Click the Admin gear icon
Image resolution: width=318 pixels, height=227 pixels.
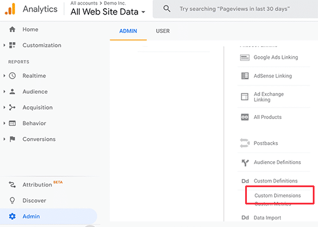click(12, 217)
